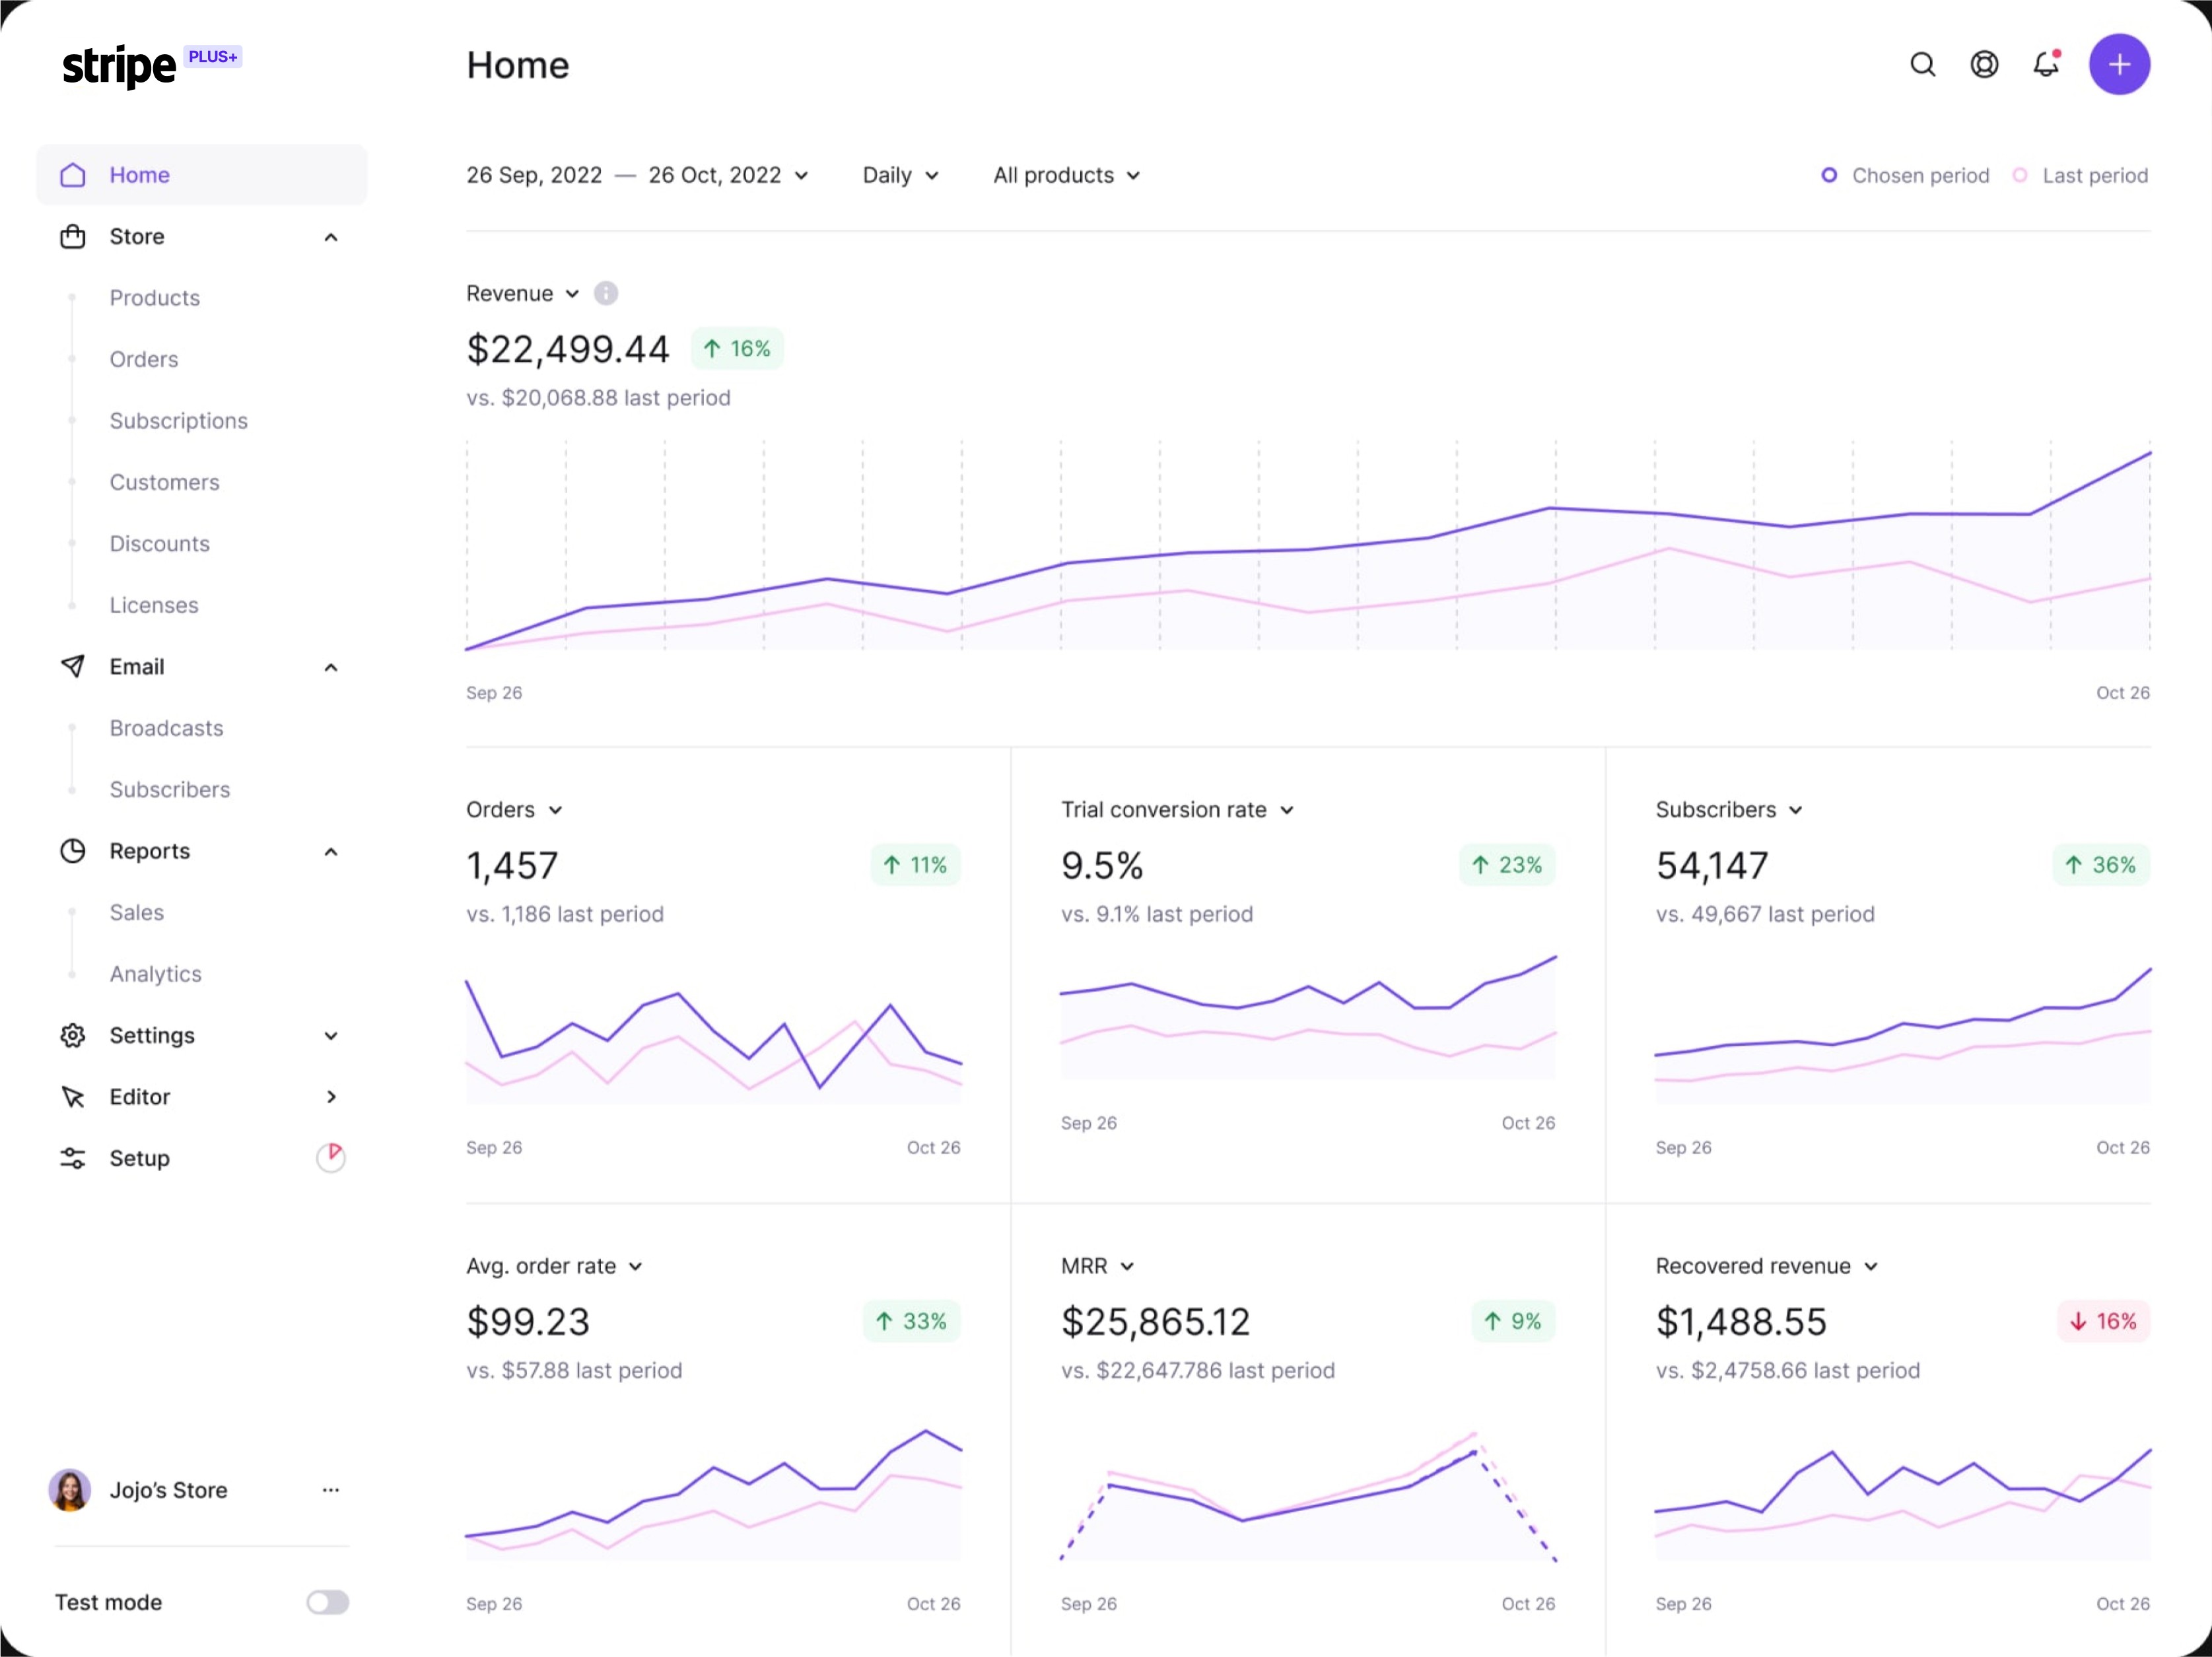The height and width of the screenshot is (1657, 2212).
Task: Click the Trial conversion 23% badge
Action: [1507, 865]
